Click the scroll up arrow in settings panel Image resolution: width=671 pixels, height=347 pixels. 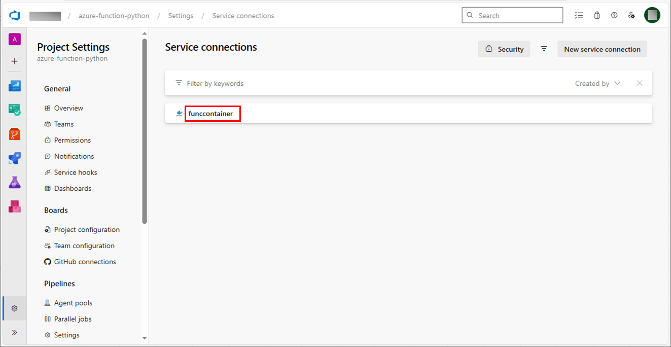tap(145, 33)
